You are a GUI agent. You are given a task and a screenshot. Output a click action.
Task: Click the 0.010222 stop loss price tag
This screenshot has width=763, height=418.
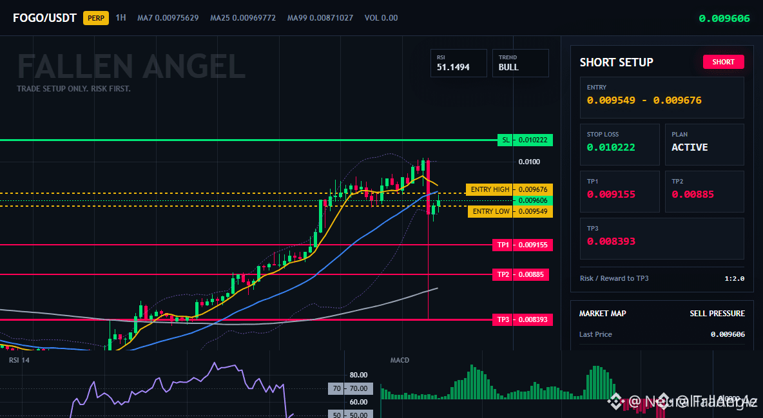point(533,140)
